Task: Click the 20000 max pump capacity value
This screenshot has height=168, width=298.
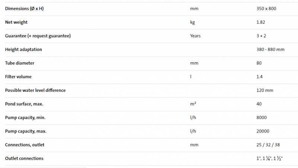Action: pyautogui.click(x=263, y=131)
